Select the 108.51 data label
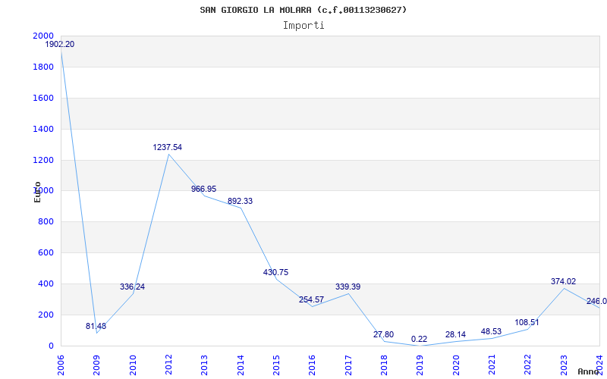607x379 pixels. click(x=527, y=322)
